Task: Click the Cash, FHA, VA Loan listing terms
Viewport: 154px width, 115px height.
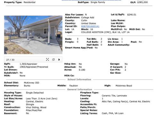Action: [113, 113]
